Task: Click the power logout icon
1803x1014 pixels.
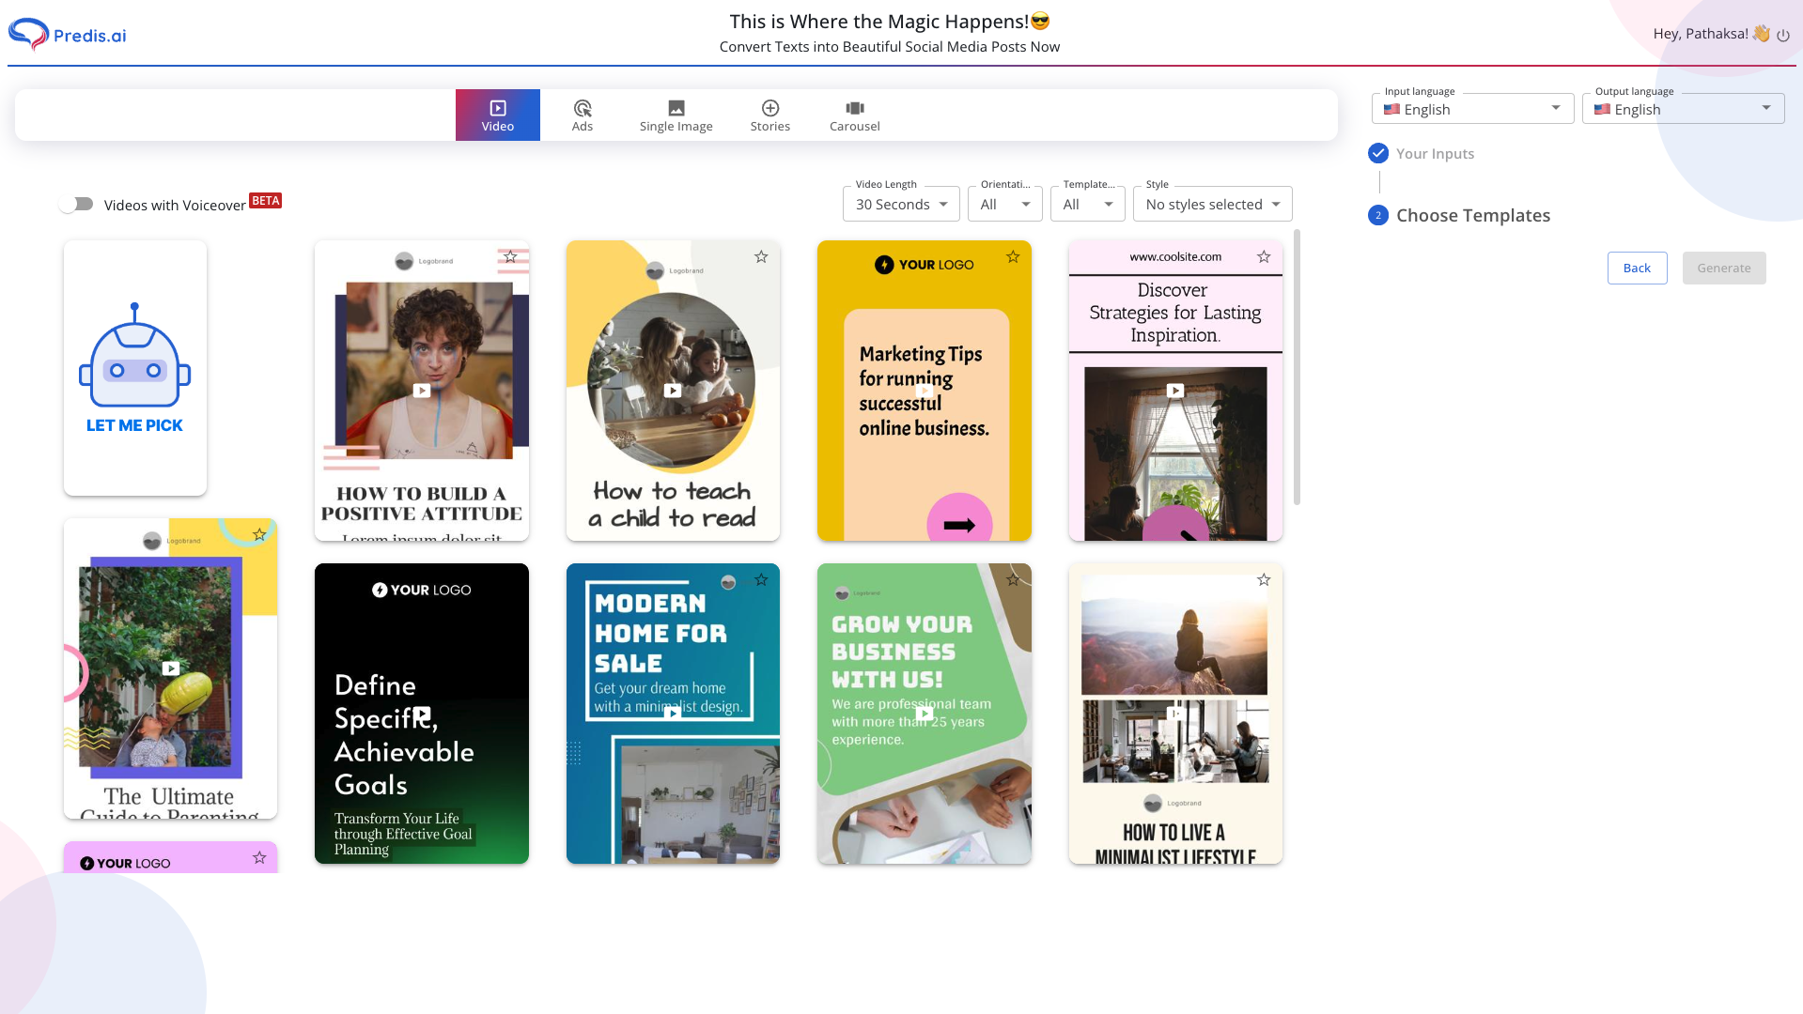Action: [x=1782, y=35]
